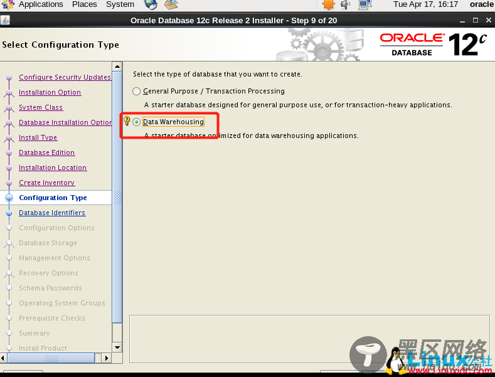This screenshot has width=495, height=377.
Task: Click the disabled 'Management Options' step text
Action: [55, 258]
